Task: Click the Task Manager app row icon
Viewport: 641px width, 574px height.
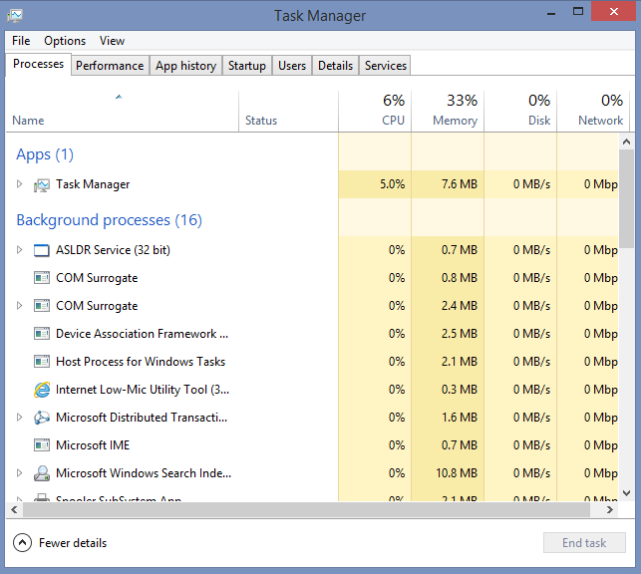Action: click(x=42, y=185)
